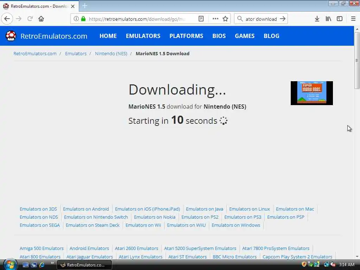
Task: Submit search with the go arrow
Action: click(x=283, y=19)
